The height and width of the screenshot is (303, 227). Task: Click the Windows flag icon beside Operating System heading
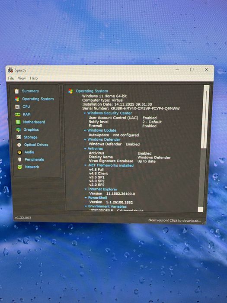point(70,91)
